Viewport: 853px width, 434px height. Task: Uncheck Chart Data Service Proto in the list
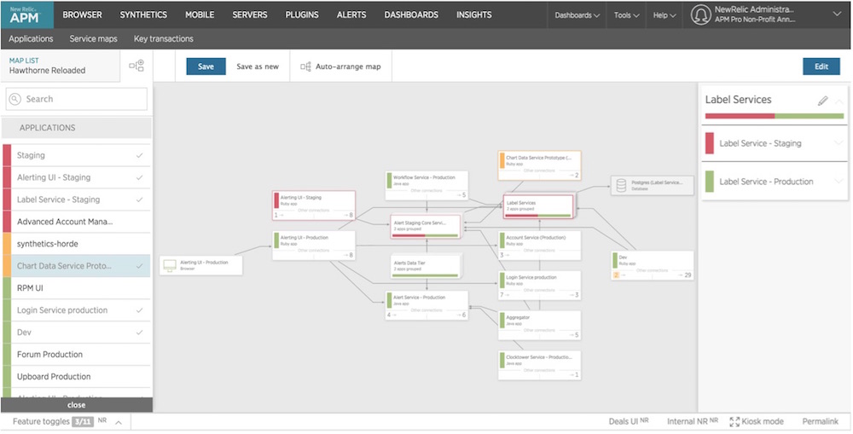coord(140,266)
